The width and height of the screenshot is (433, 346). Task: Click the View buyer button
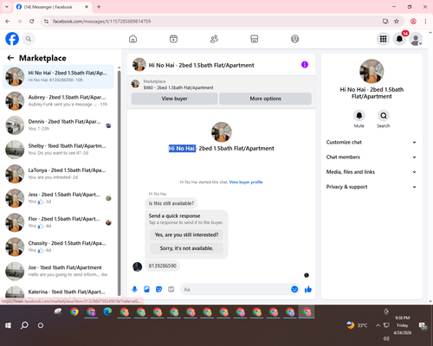click(174, 99)
